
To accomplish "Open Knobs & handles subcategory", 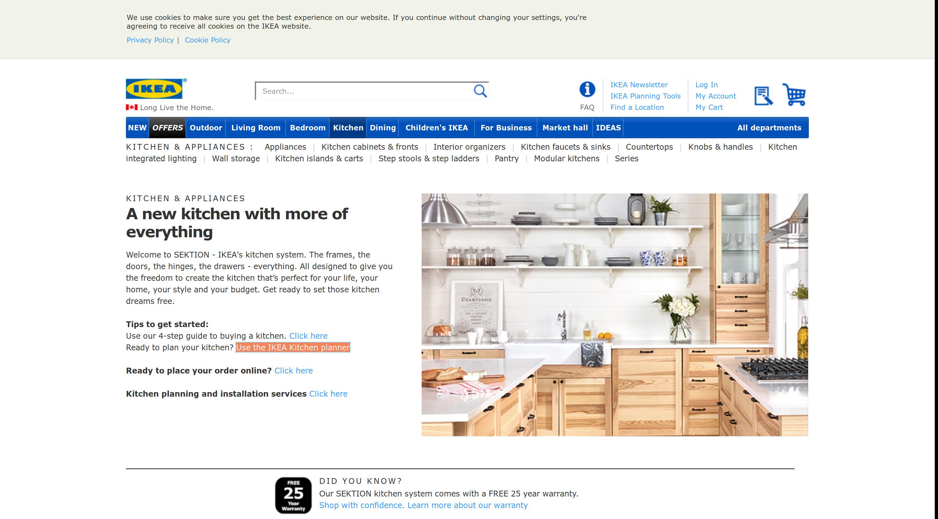I will [x=720, y=147].
